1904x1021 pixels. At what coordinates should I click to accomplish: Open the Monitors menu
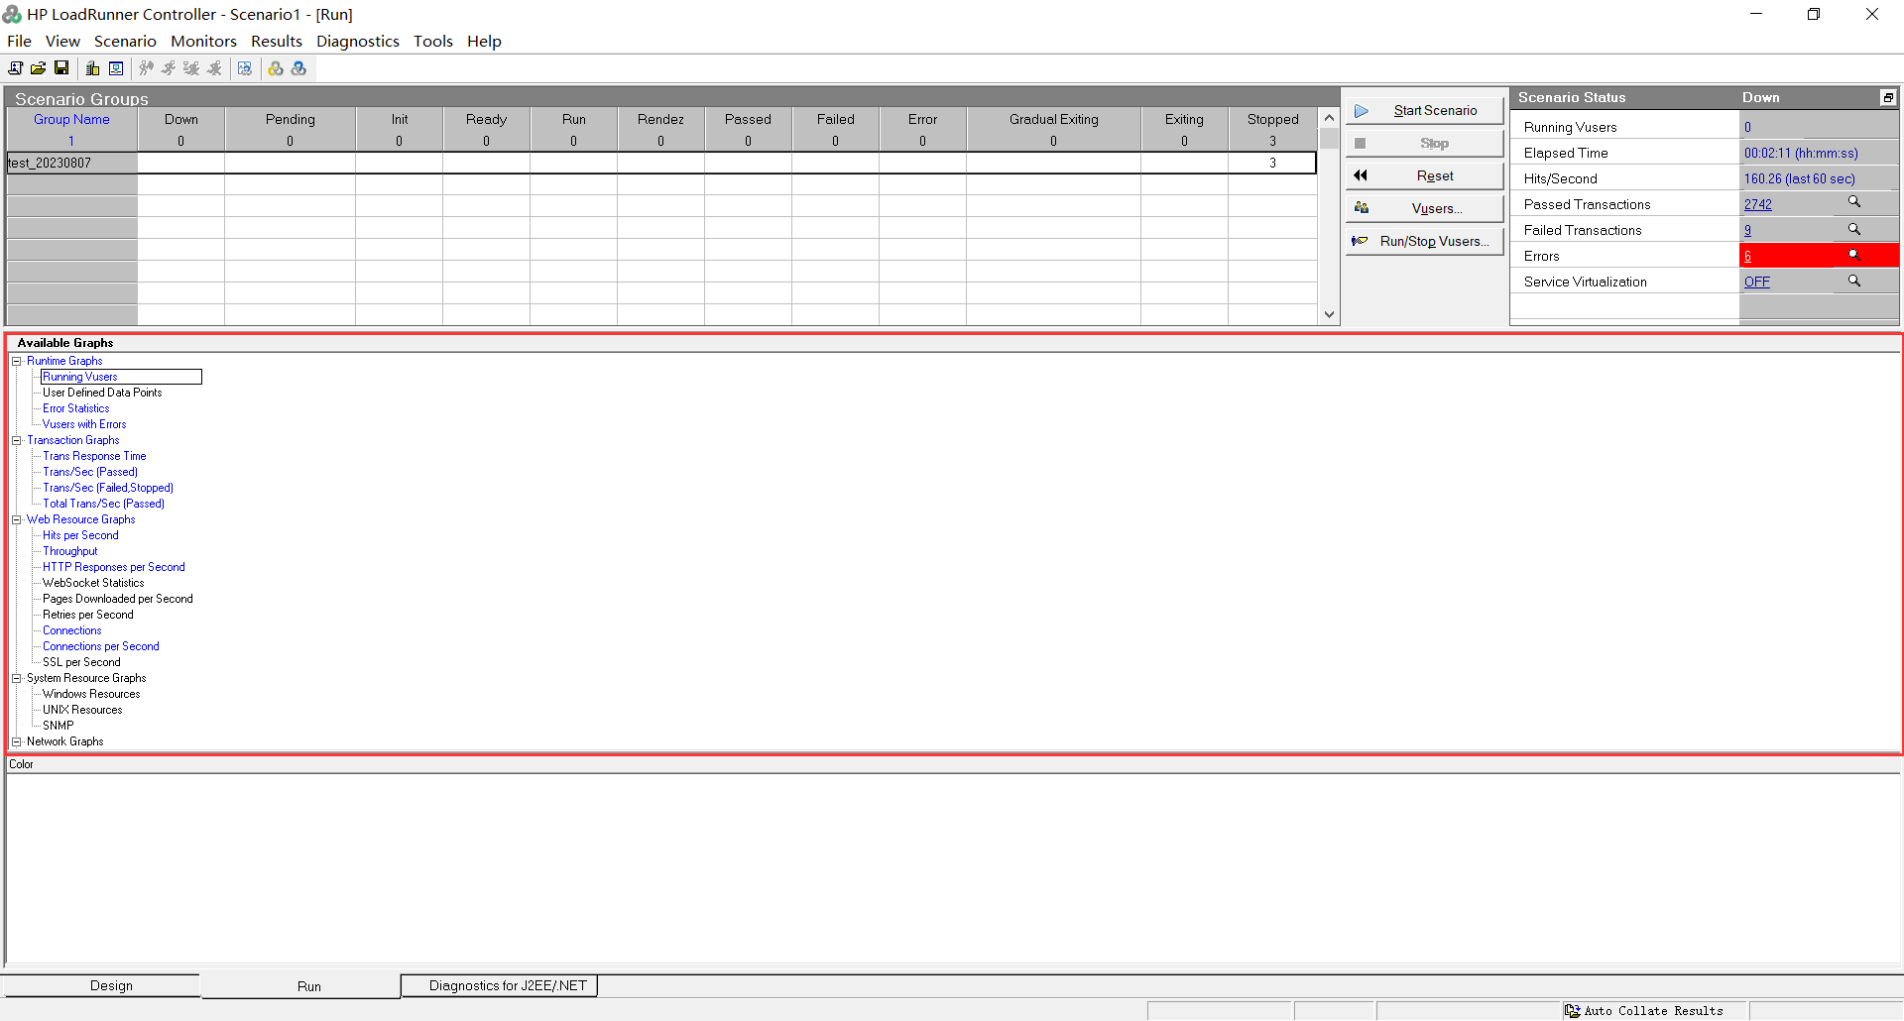pyautogui.click(x=203, y=41)
